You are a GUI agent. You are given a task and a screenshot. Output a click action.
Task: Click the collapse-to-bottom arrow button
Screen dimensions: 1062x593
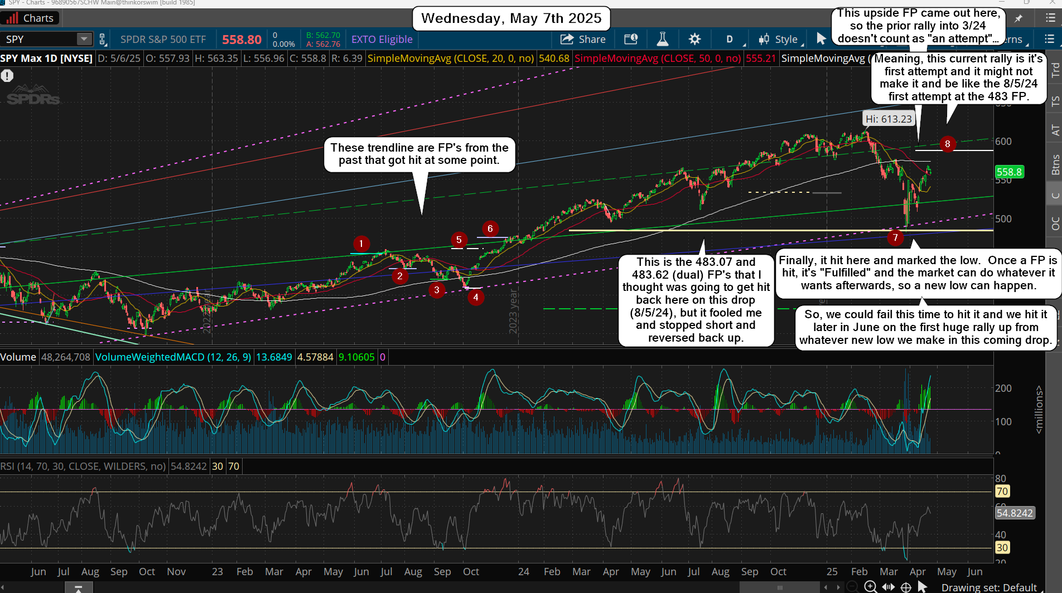[x=79, y=588]
